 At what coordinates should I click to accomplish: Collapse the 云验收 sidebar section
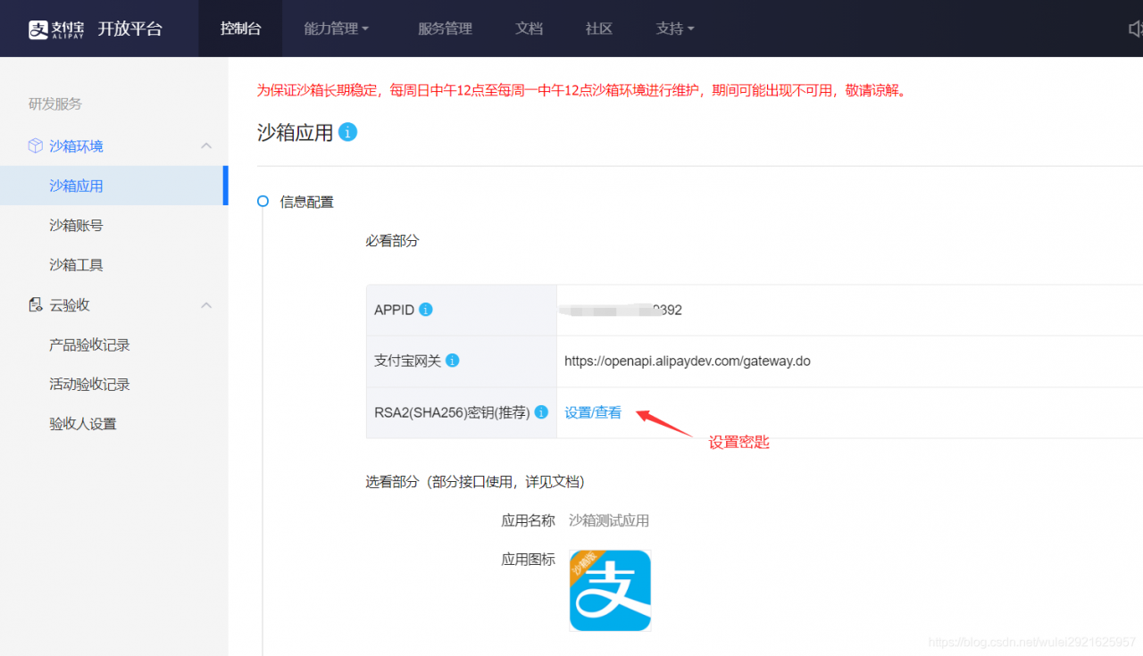tap(206, 304)
